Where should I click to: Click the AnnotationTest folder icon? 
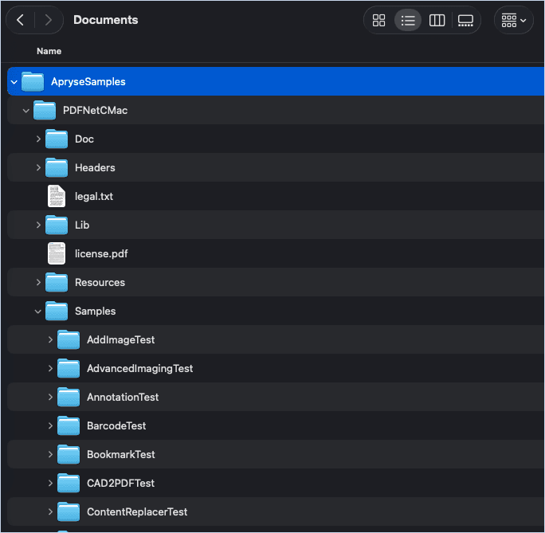pyautogui.click(x=69, y=397)
